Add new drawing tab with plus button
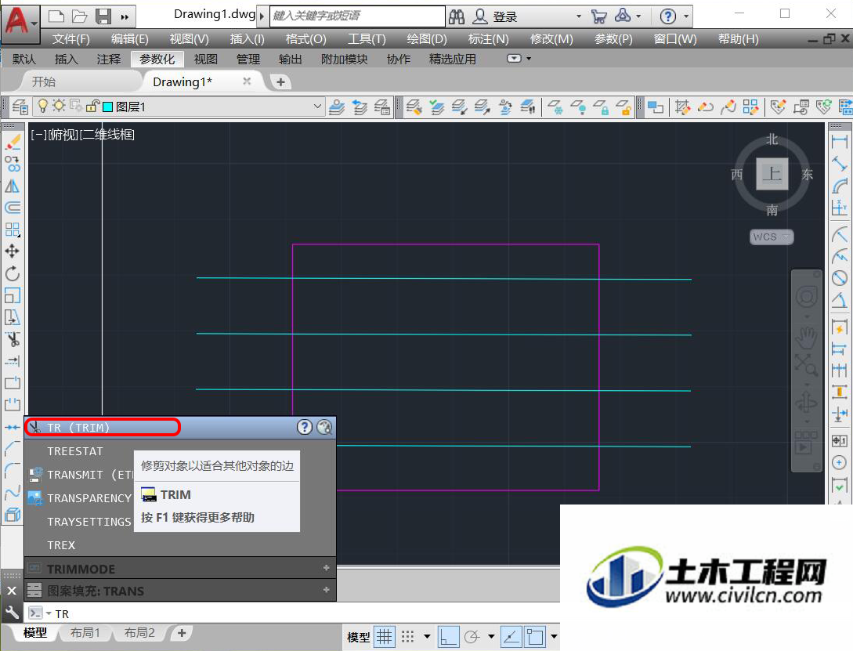Screen dimensions: 853x651 pyautogui.click(x=280, y=82)
